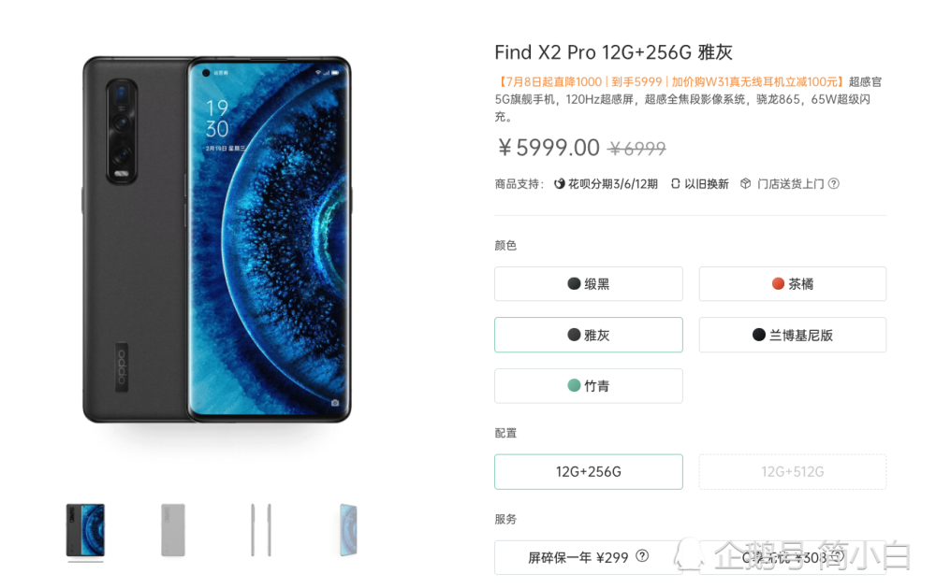
Task: Select the 12G+256G configuration
Action: pyautogui.click(x=588, y=472)
